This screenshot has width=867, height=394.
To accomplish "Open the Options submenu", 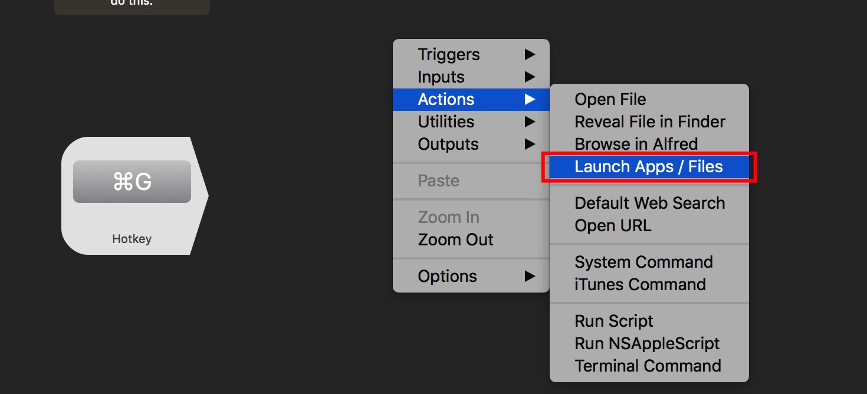I will pyautogui.click(x=448, y=277).
